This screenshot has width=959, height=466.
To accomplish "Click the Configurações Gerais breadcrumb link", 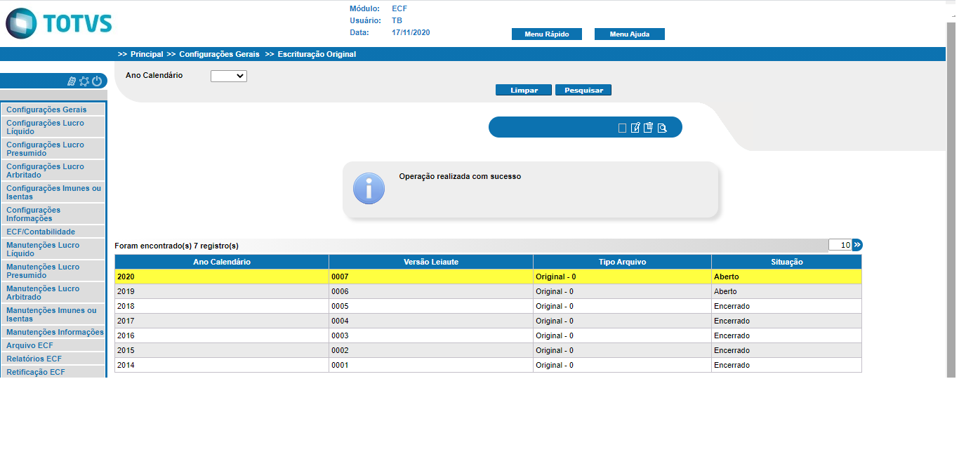I will point(219,54).
